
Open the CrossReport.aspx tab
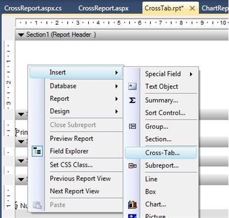tap(104, 8)
